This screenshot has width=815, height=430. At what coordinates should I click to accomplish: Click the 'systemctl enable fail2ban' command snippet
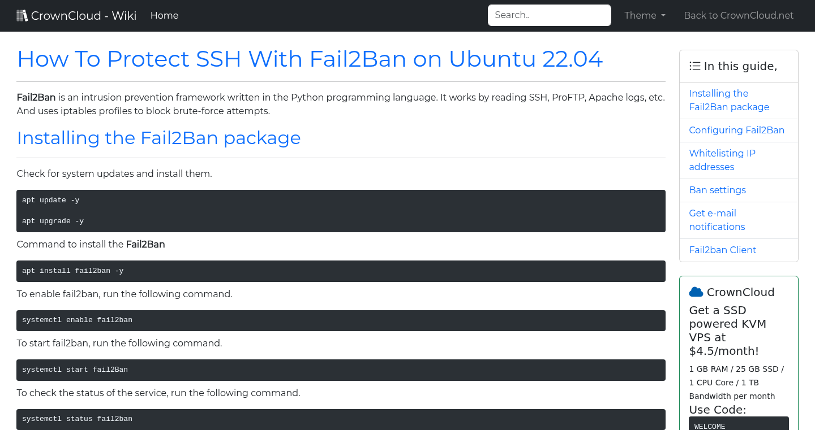click(x=340, y=320)
